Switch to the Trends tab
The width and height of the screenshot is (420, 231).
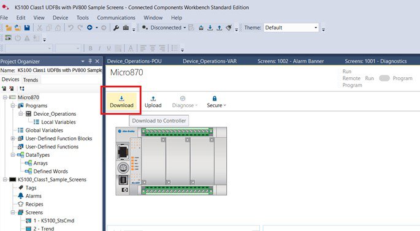(x=31, y=80)
